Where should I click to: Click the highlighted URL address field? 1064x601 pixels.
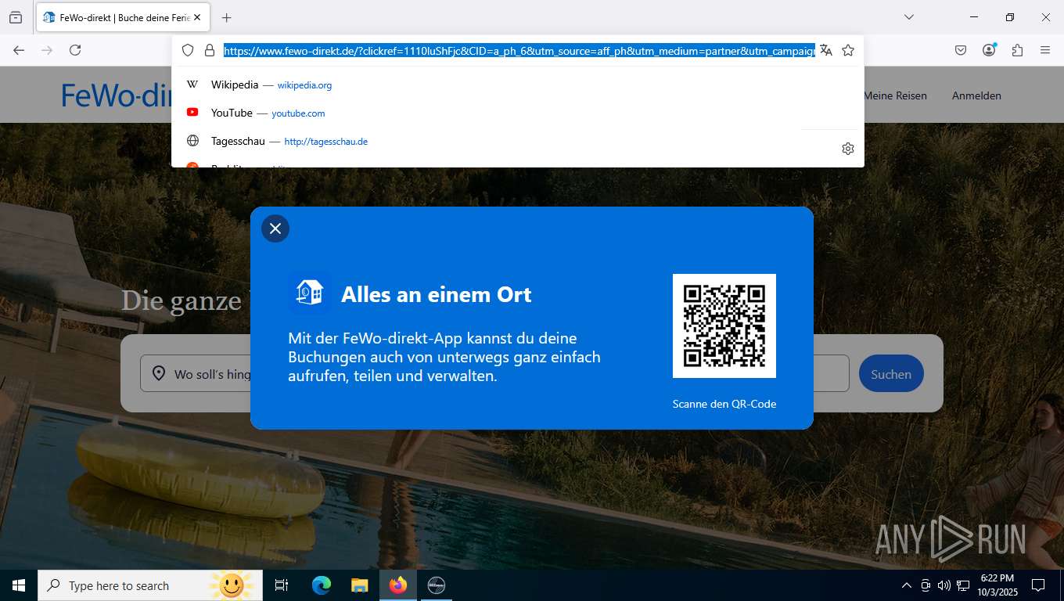coord(519,50)
